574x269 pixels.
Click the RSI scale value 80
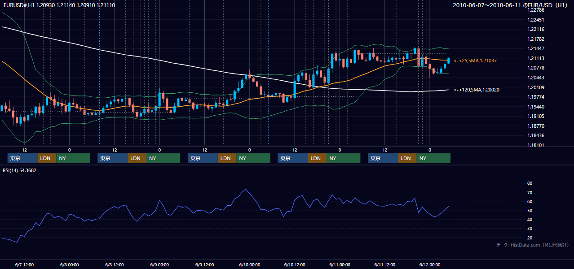(x=530, y=183)
